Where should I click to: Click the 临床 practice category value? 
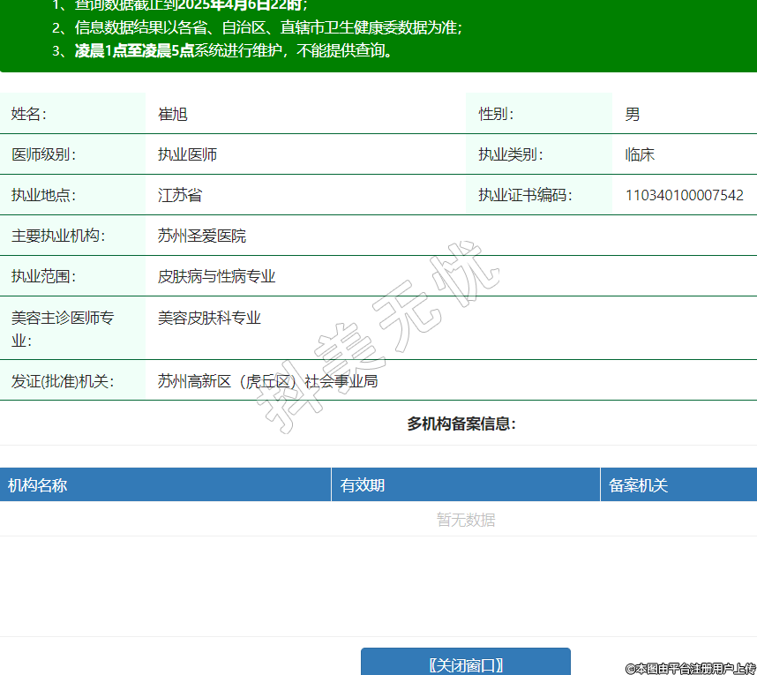(640, 154)
